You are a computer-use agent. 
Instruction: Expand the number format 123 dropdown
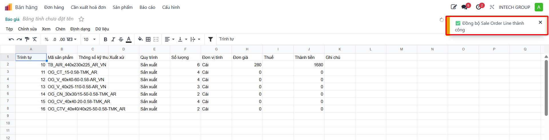pos(71,39)
